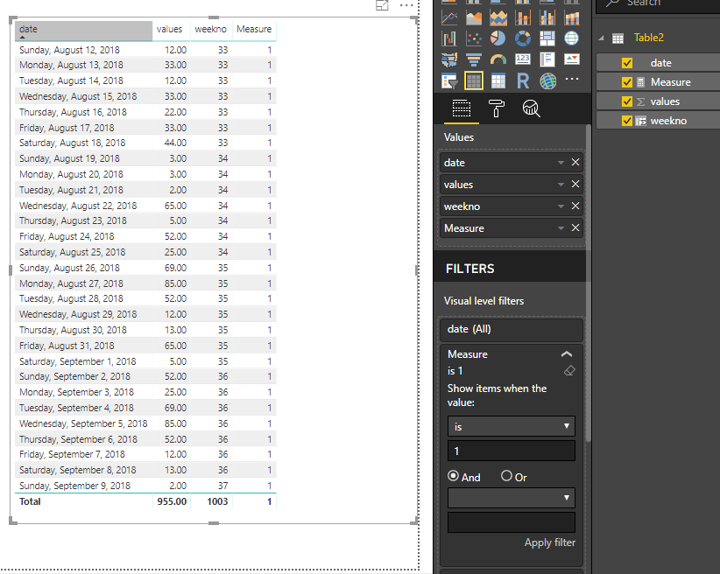Image resolution: width=720 pixels, height=574 pixels.
Task: Choose the ArcGIS map visual
Action: coord(547,81)
